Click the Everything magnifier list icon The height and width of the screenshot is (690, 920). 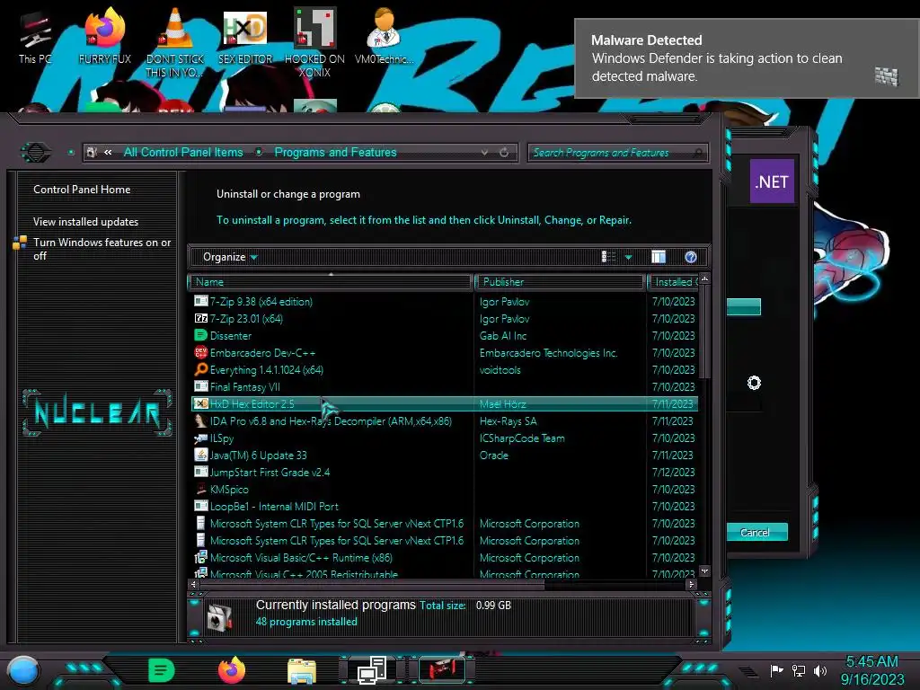pos(200,369)
